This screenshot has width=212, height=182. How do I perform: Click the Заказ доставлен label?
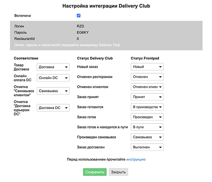pos(91,147)
